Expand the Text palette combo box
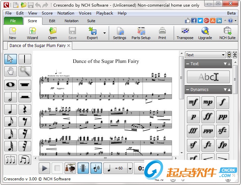 pos(223,55)
